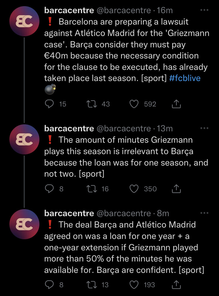The width and height of the screenshot is (219, 296).
Task: Open more options on 16m tweet
Action: [204, 10]
